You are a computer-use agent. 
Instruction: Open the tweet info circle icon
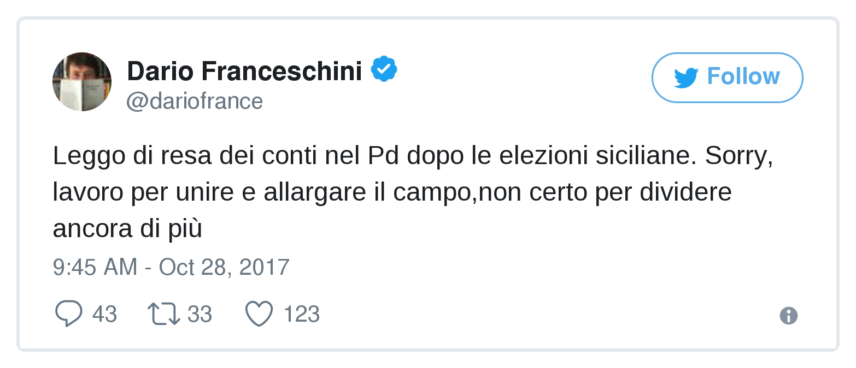point(788,316)
